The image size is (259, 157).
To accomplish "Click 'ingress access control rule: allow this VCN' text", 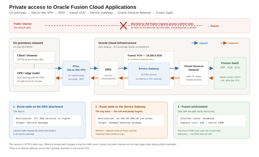I will coord(230,79).
